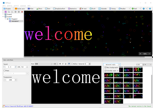This screenshot has width=153, height=108.
Task: Insert a Custom area
Action: click(20, 9)
